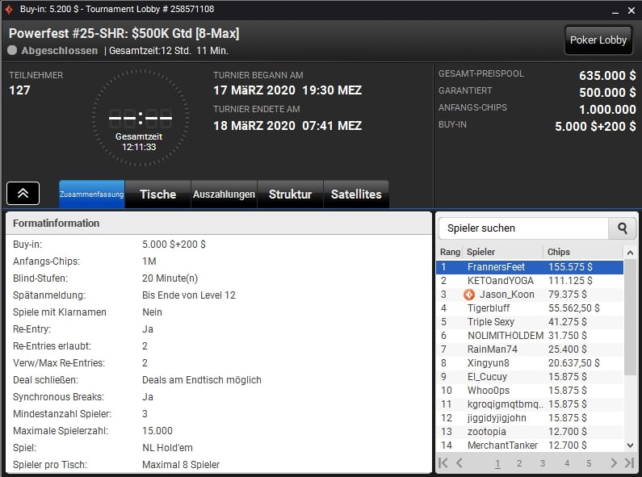The width and height of the screenshot is (642, 477).
Task: Click partypoker logo in the title bar
Action: 9,9
